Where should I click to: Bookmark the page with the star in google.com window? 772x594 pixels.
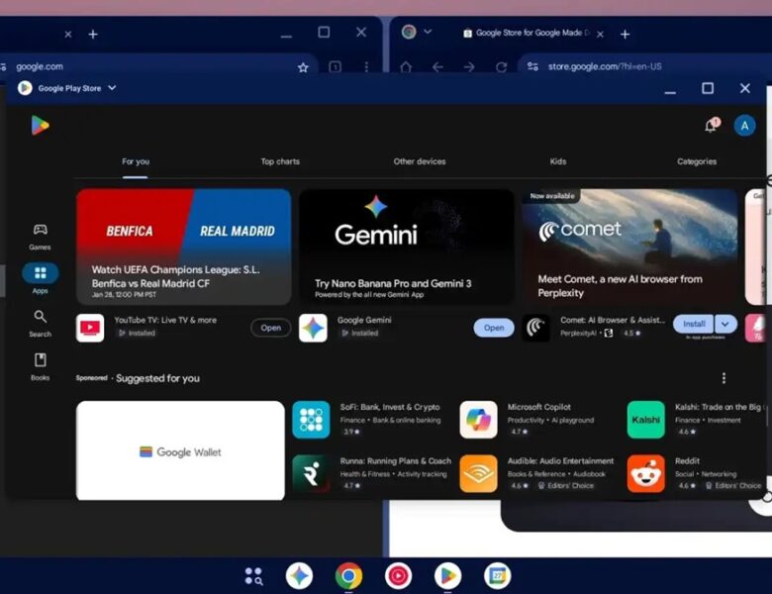pyautogui.click(x=303, y=67)
